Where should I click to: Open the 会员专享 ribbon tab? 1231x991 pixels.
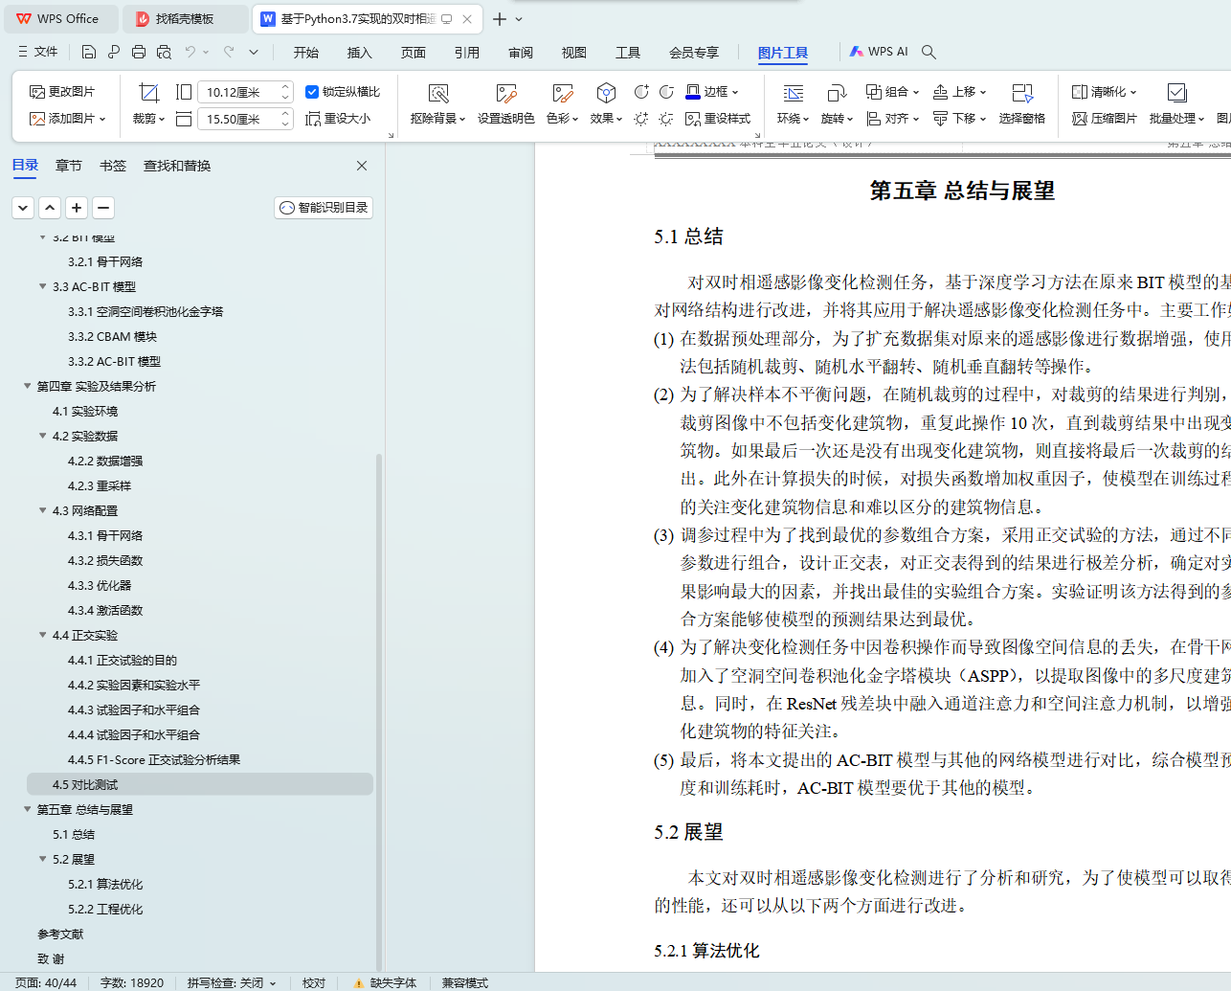pos(694,53)
